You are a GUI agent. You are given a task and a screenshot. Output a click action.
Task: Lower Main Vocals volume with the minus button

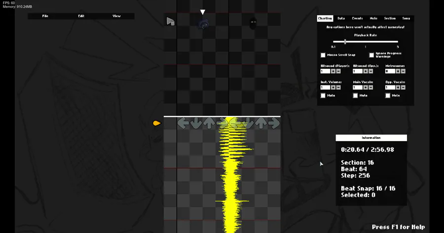pos(370,87)
